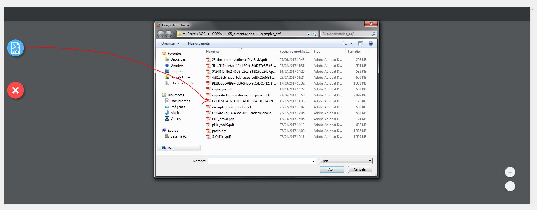Open Documentos library in sidebar
537x210 pixels.
click(180, 101)
